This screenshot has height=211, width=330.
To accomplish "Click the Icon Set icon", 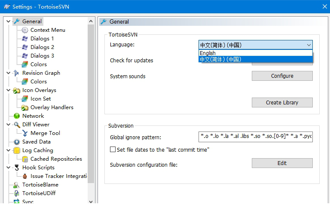I will [25, 99].
